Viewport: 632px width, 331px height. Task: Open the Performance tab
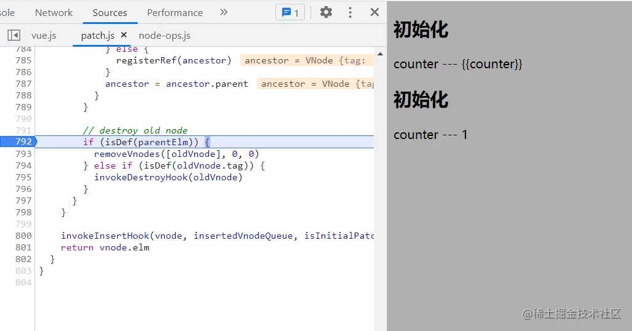[175, 12]
